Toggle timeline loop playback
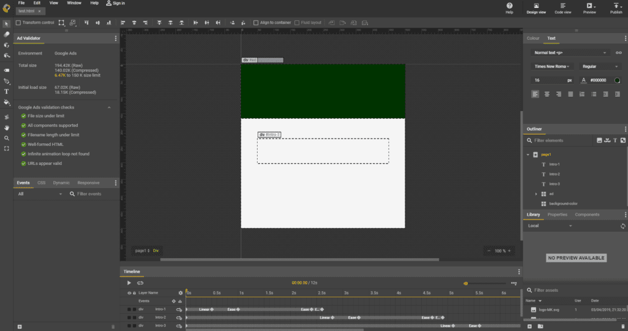Image resolution: width=628 pixels, height=331 pixels. [140, 283]
